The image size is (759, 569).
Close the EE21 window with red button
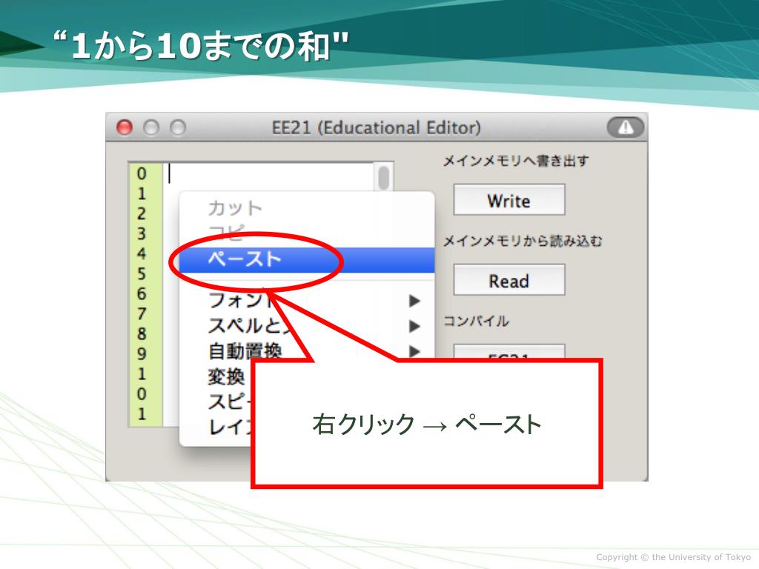pyautogui.click(x=125, y=127)
